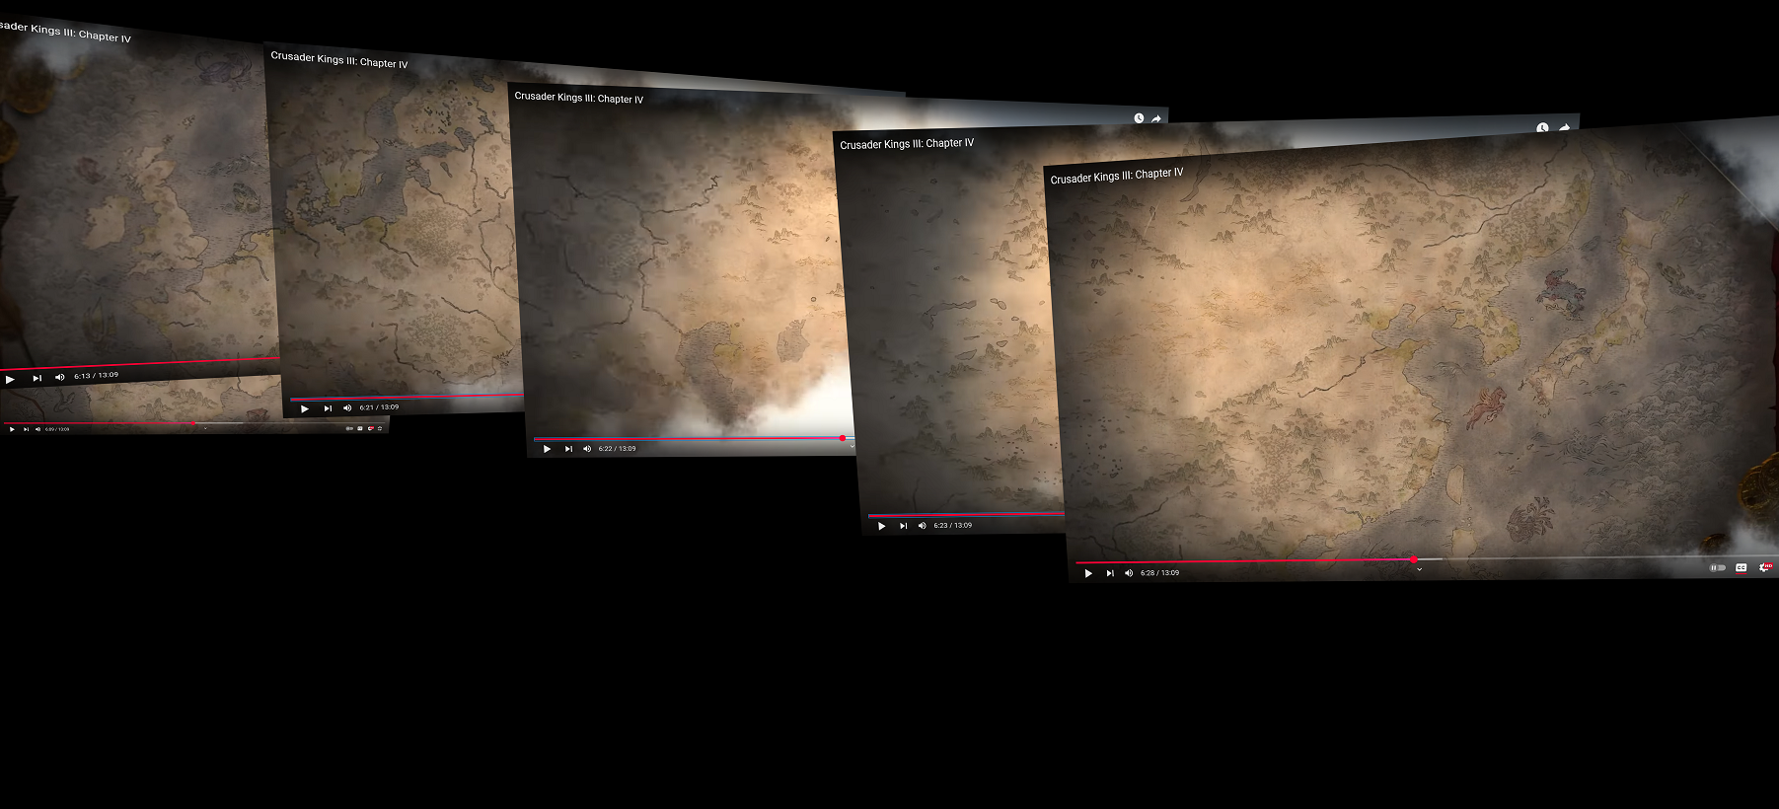Expand chapter chevron below 6:28 progress bar
Viewport: 1779px width, 809px height.
(1419, 569)
